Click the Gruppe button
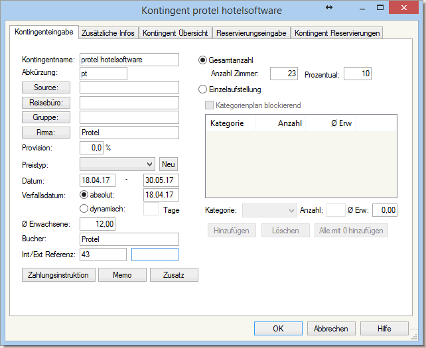The image size is (426, 348). point(46,117)
